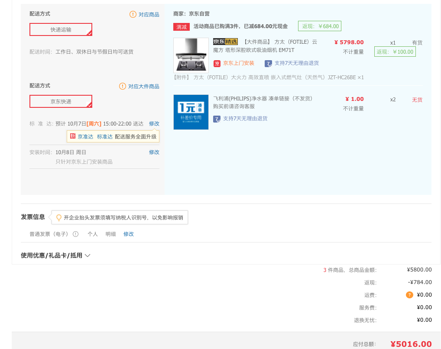Image resolution: width=441 pixels, height=349 pixels.
Task: Click the 明细 invoice content text
Action: point(110,234)
